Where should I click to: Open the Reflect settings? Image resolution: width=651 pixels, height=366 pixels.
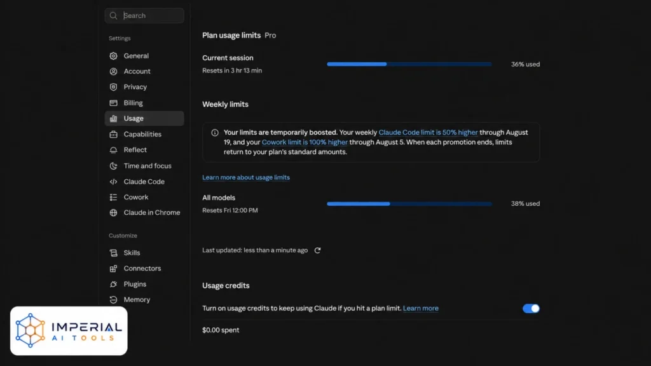[144, 150]
